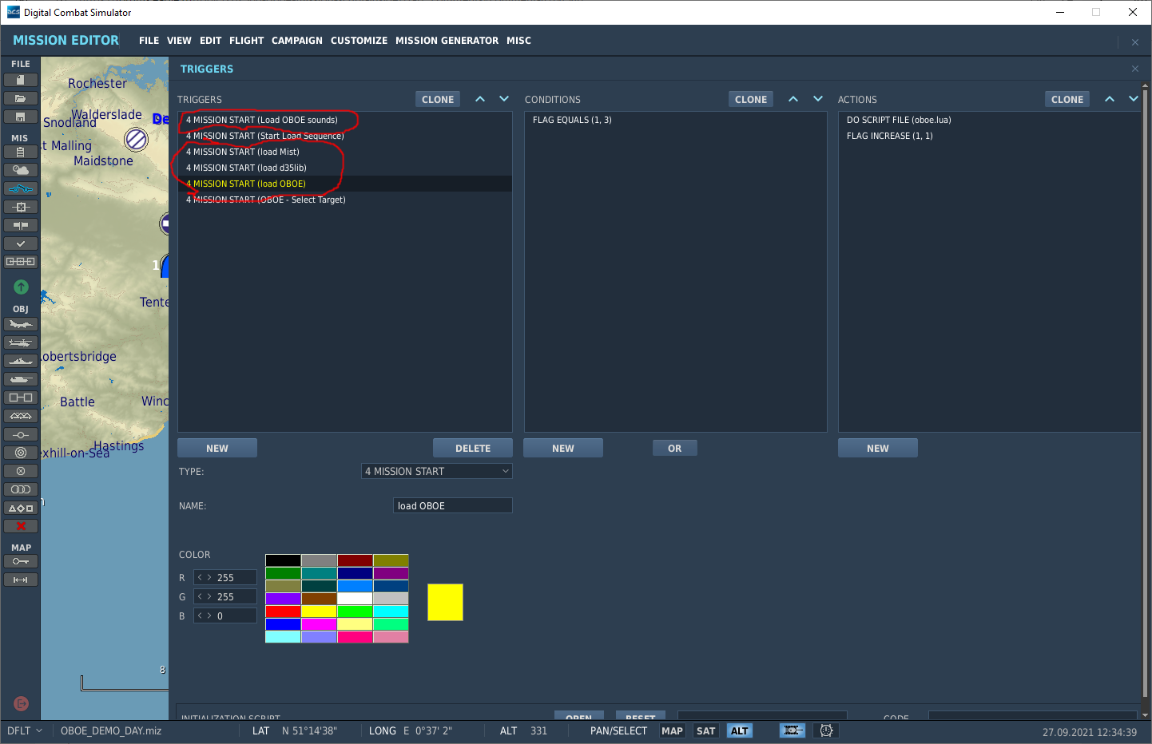This screenshot has height=744, width=1152.
Task: Open the TYPE 4 MISSION START dropdown
Action: click(437, 471)
